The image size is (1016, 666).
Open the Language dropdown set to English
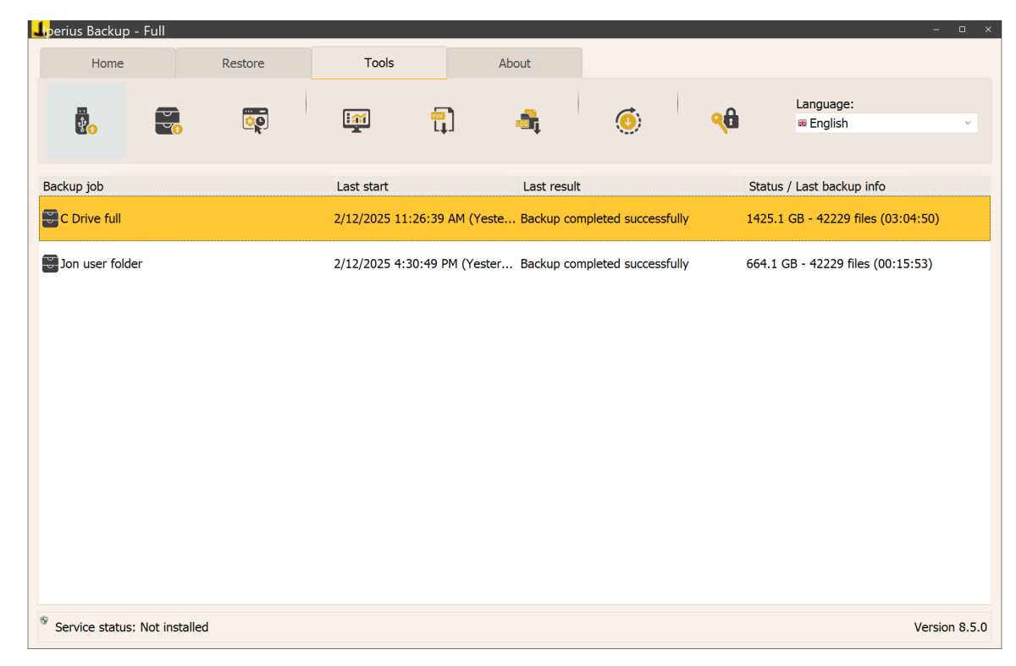click(886, 123)
